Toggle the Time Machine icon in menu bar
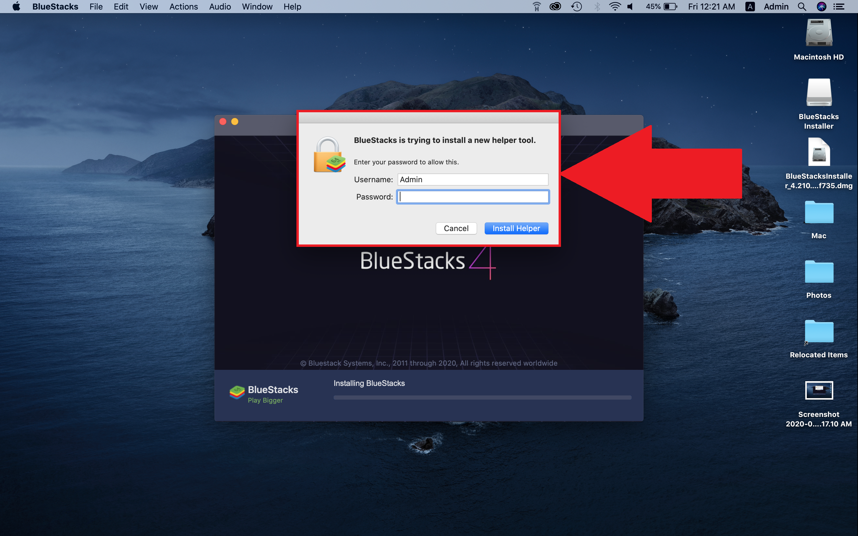Image resolution: width=858 pixels, height=536 pixels. pyautogui.click(x=574, y=7)
